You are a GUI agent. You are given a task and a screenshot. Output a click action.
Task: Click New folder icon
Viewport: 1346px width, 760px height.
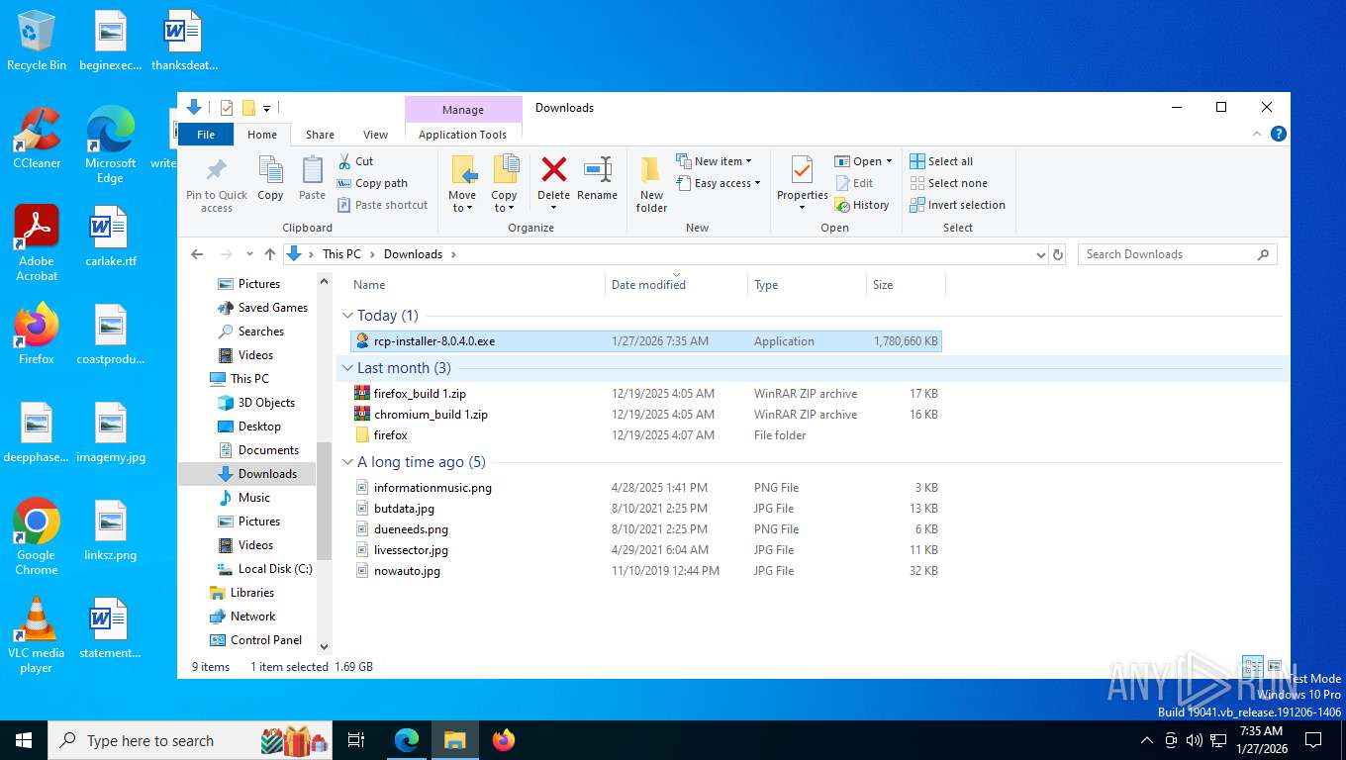651,170
